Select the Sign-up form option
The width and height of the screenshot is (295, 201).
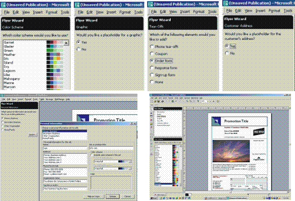[x=152, y=75]
